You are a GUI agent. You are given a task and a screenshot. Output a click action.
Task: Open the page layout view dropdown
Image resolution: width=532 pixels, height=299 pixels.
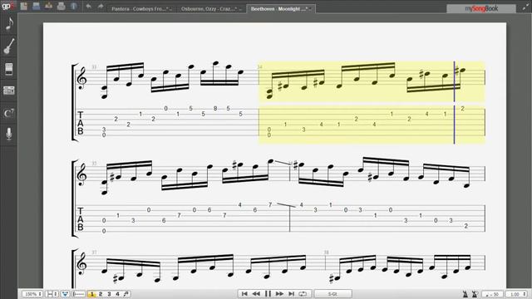point(52,294)
